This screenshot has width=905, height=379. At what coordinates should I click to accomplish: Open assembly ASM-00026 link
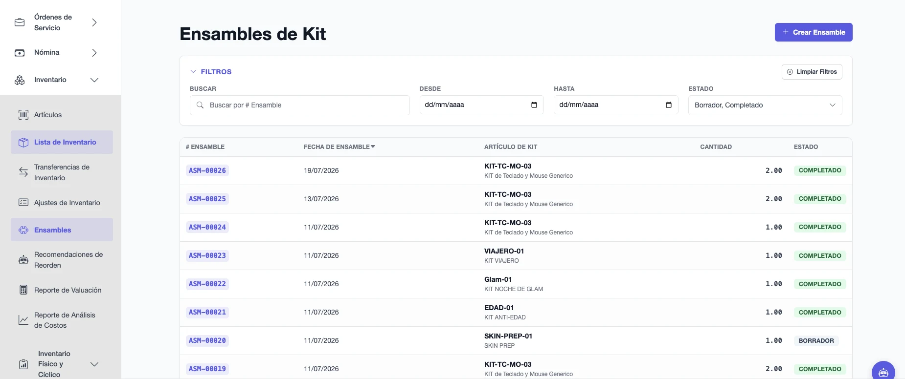(x=207, y=170)
